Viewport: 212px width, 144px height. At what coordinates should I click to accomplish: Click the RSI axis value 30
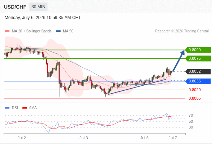click(x=191, y=127)
